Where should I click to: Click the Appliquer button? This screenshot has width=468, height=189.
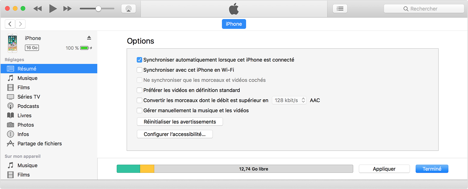pos(384,169)
